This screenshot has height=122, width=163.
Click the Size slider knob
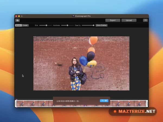coord(46,25)
